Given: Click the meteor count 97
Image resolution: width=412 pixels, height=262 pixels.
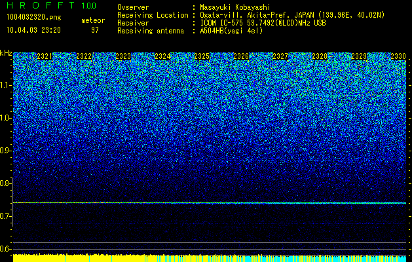Looking at the screenshot, I should [94, 30].
